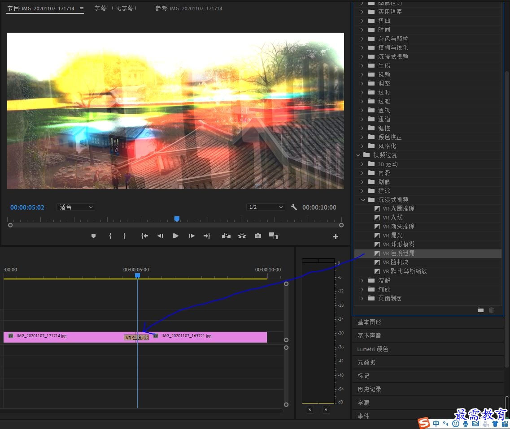
Task: Select the IMG_20201107_171714.jpg timeline clip
Action: coord(69,337)
